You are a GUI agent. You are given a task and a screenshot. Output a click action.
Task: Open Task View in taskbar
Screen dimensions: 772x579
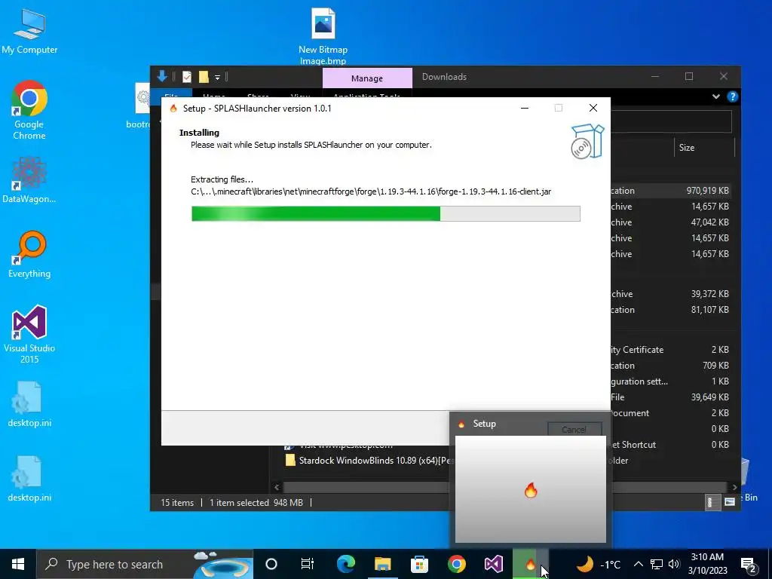tap(308, 564)
